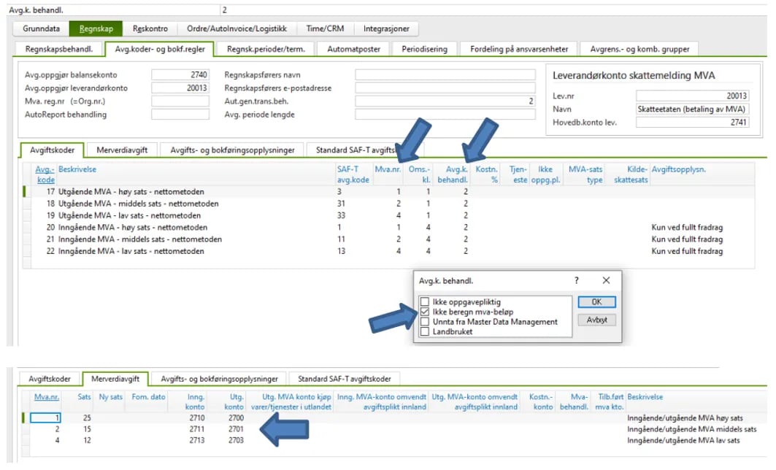Click Inng. konto value 2710

(196, 418)
